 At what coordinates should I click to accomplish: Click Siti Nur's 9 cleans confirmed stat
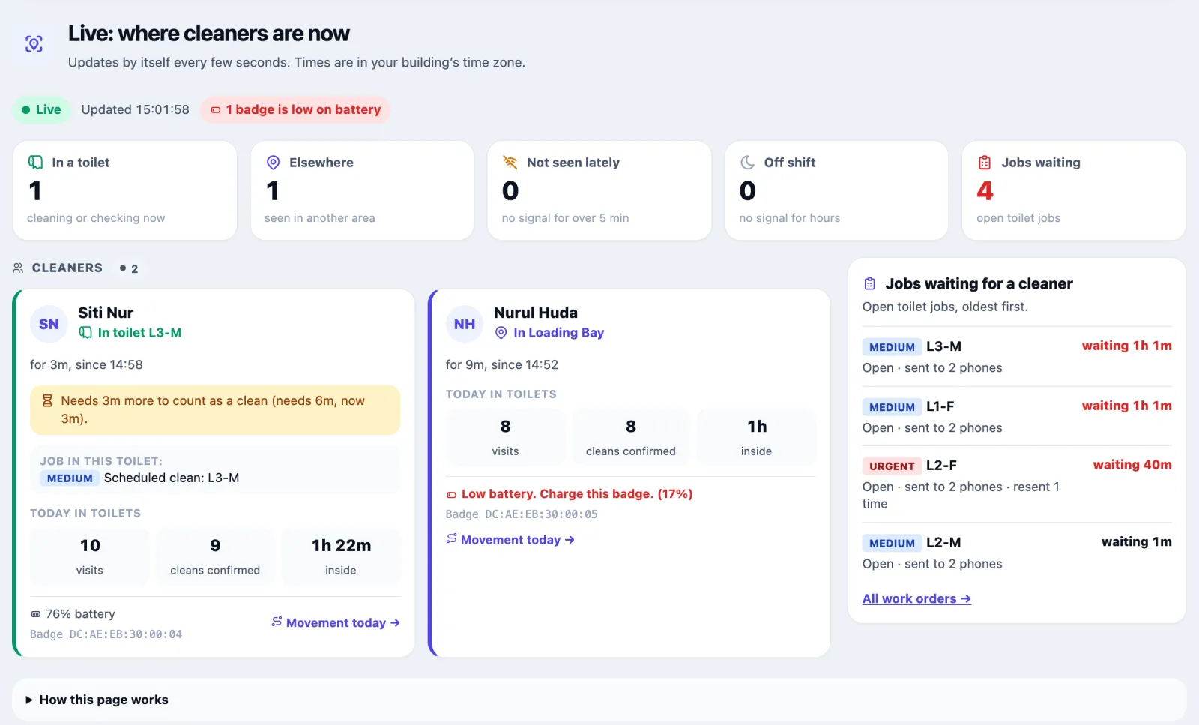[x=215, y=556]
